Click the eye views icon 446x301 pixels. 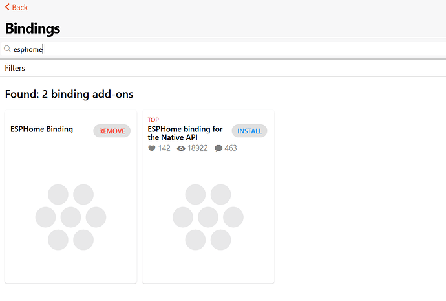point(181,148)
